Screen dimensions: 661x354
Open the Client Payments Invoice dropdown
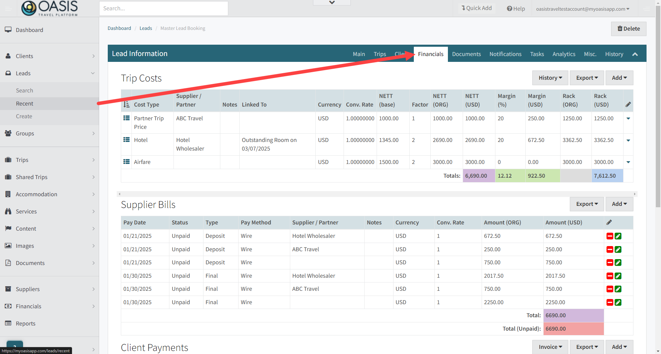(x=550, y=347)
